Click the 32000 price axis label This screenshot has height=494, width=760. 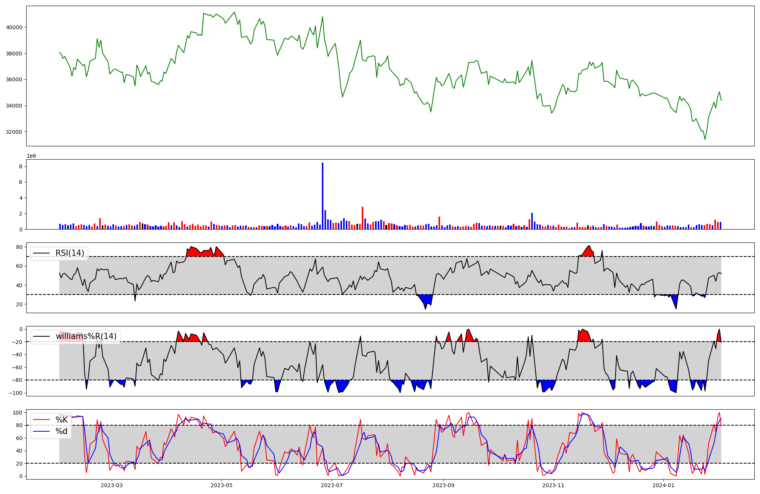click(x=14, y=132)
